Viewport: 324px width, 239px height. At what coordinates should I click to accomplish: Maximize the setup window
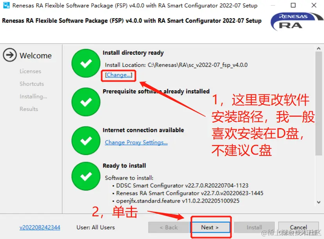pyautogui.click(x=293, y=5)
